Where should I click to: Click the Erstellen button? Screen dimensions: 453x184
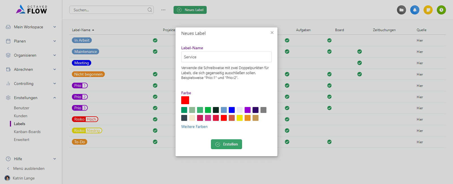tap(226, 144)
